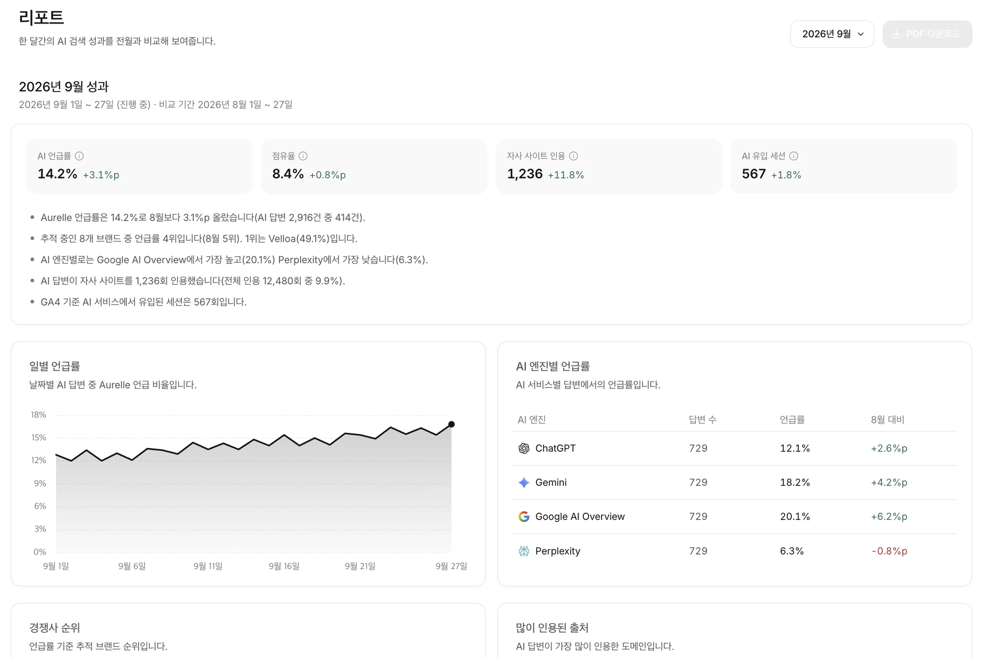This screenshot has width=983, height=658.
Task: Click the info icon next to 점유율
Action: [303, 156]
